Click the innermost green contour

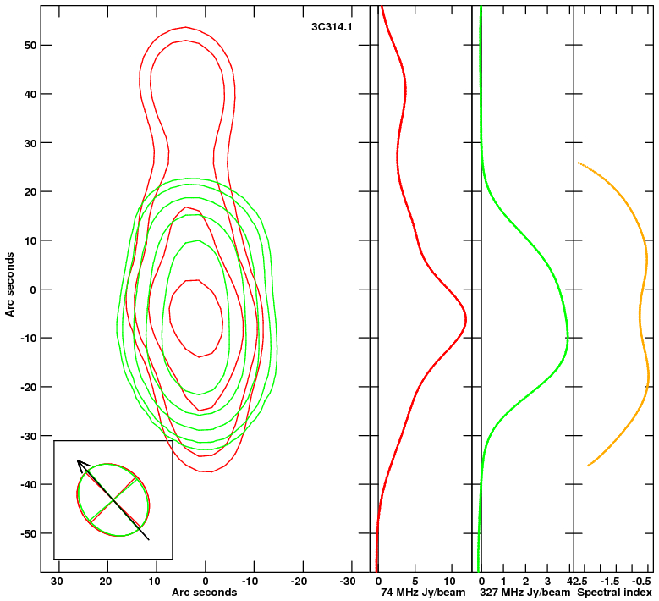pyautogui.click(x=197, y=317)
